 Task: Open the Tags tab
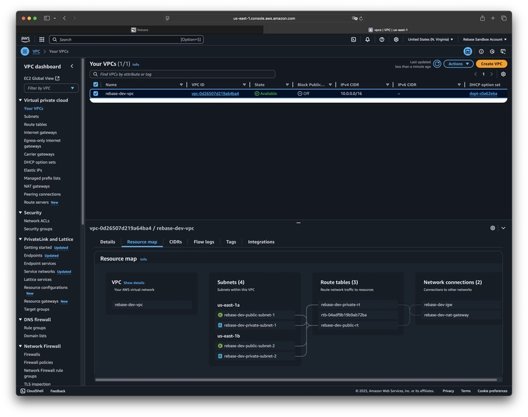(x=231, y=241)
